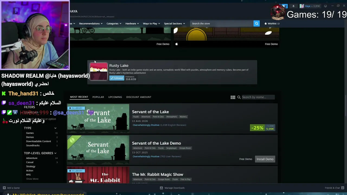Screen dimensions: 347x195
Task: Open the Hardware dropdown
Action: click(x=132, y=24)
